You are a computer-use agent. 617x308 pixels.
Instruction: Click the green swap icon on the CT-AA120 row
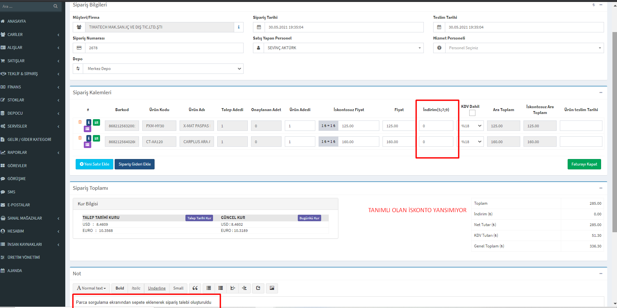point(96,138)
